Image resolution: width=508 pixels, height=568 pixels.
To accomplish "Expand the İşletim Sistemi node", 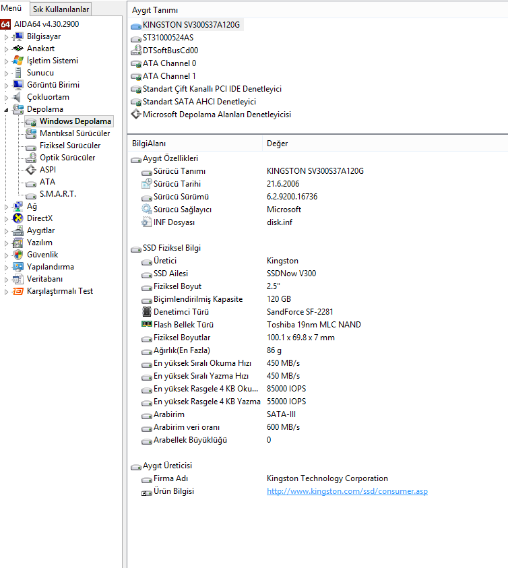I will (6, 61).
